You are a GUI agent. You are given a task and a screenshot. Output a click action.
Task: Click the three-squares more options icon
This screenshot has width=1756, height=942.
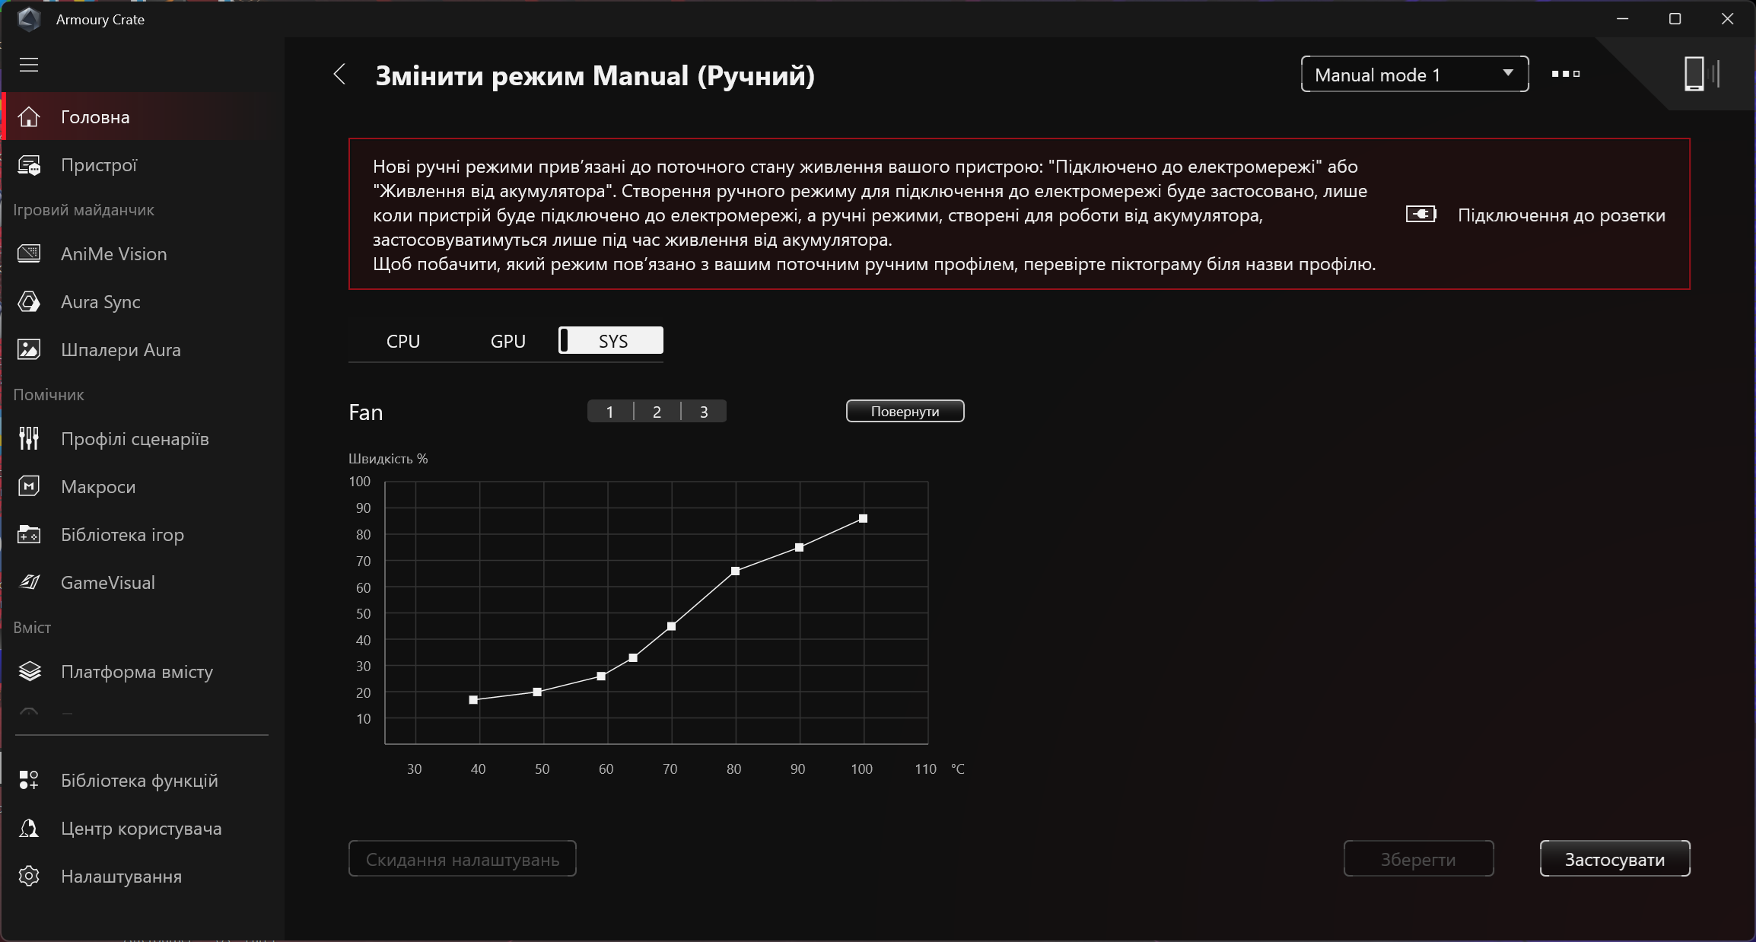(1565, 74)
